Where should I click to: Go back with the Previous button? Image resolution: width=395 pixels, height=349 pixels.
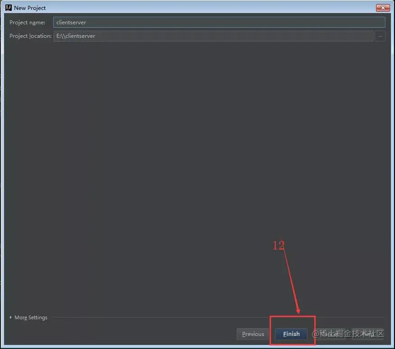point(253,334)
